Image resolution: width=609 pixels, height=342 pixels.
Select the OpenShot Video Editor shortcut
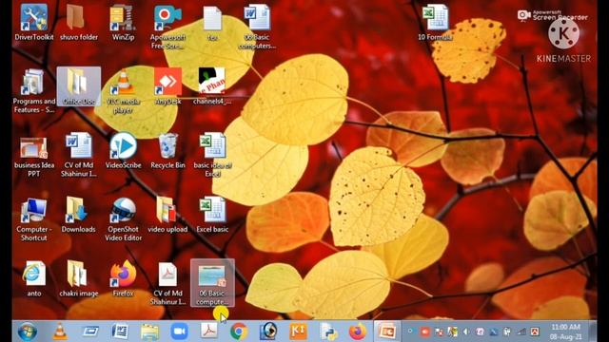point(123,219)
